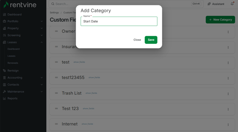Show fields for Trash List

91,93
